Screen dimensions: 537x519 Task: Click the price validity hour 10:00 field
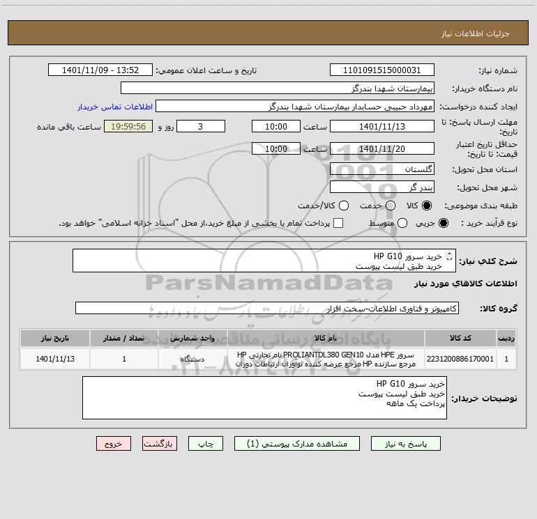pyautogui.click(x=276, y=148)
